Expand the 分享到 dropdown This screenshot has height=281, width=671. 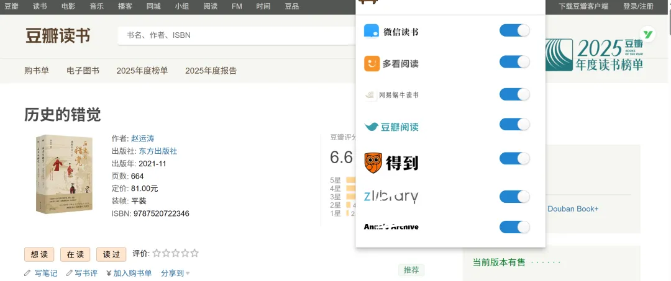[175, 273]
